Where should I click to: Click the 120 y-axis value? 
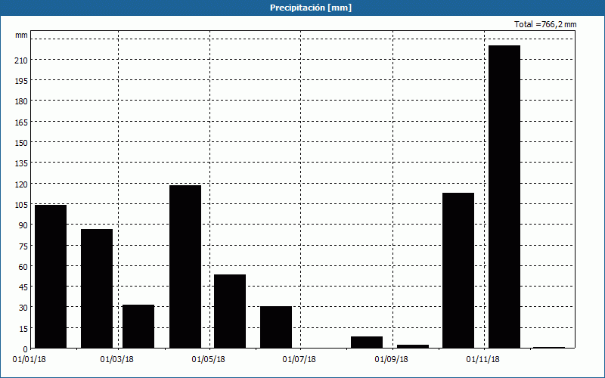pos(22,184)
